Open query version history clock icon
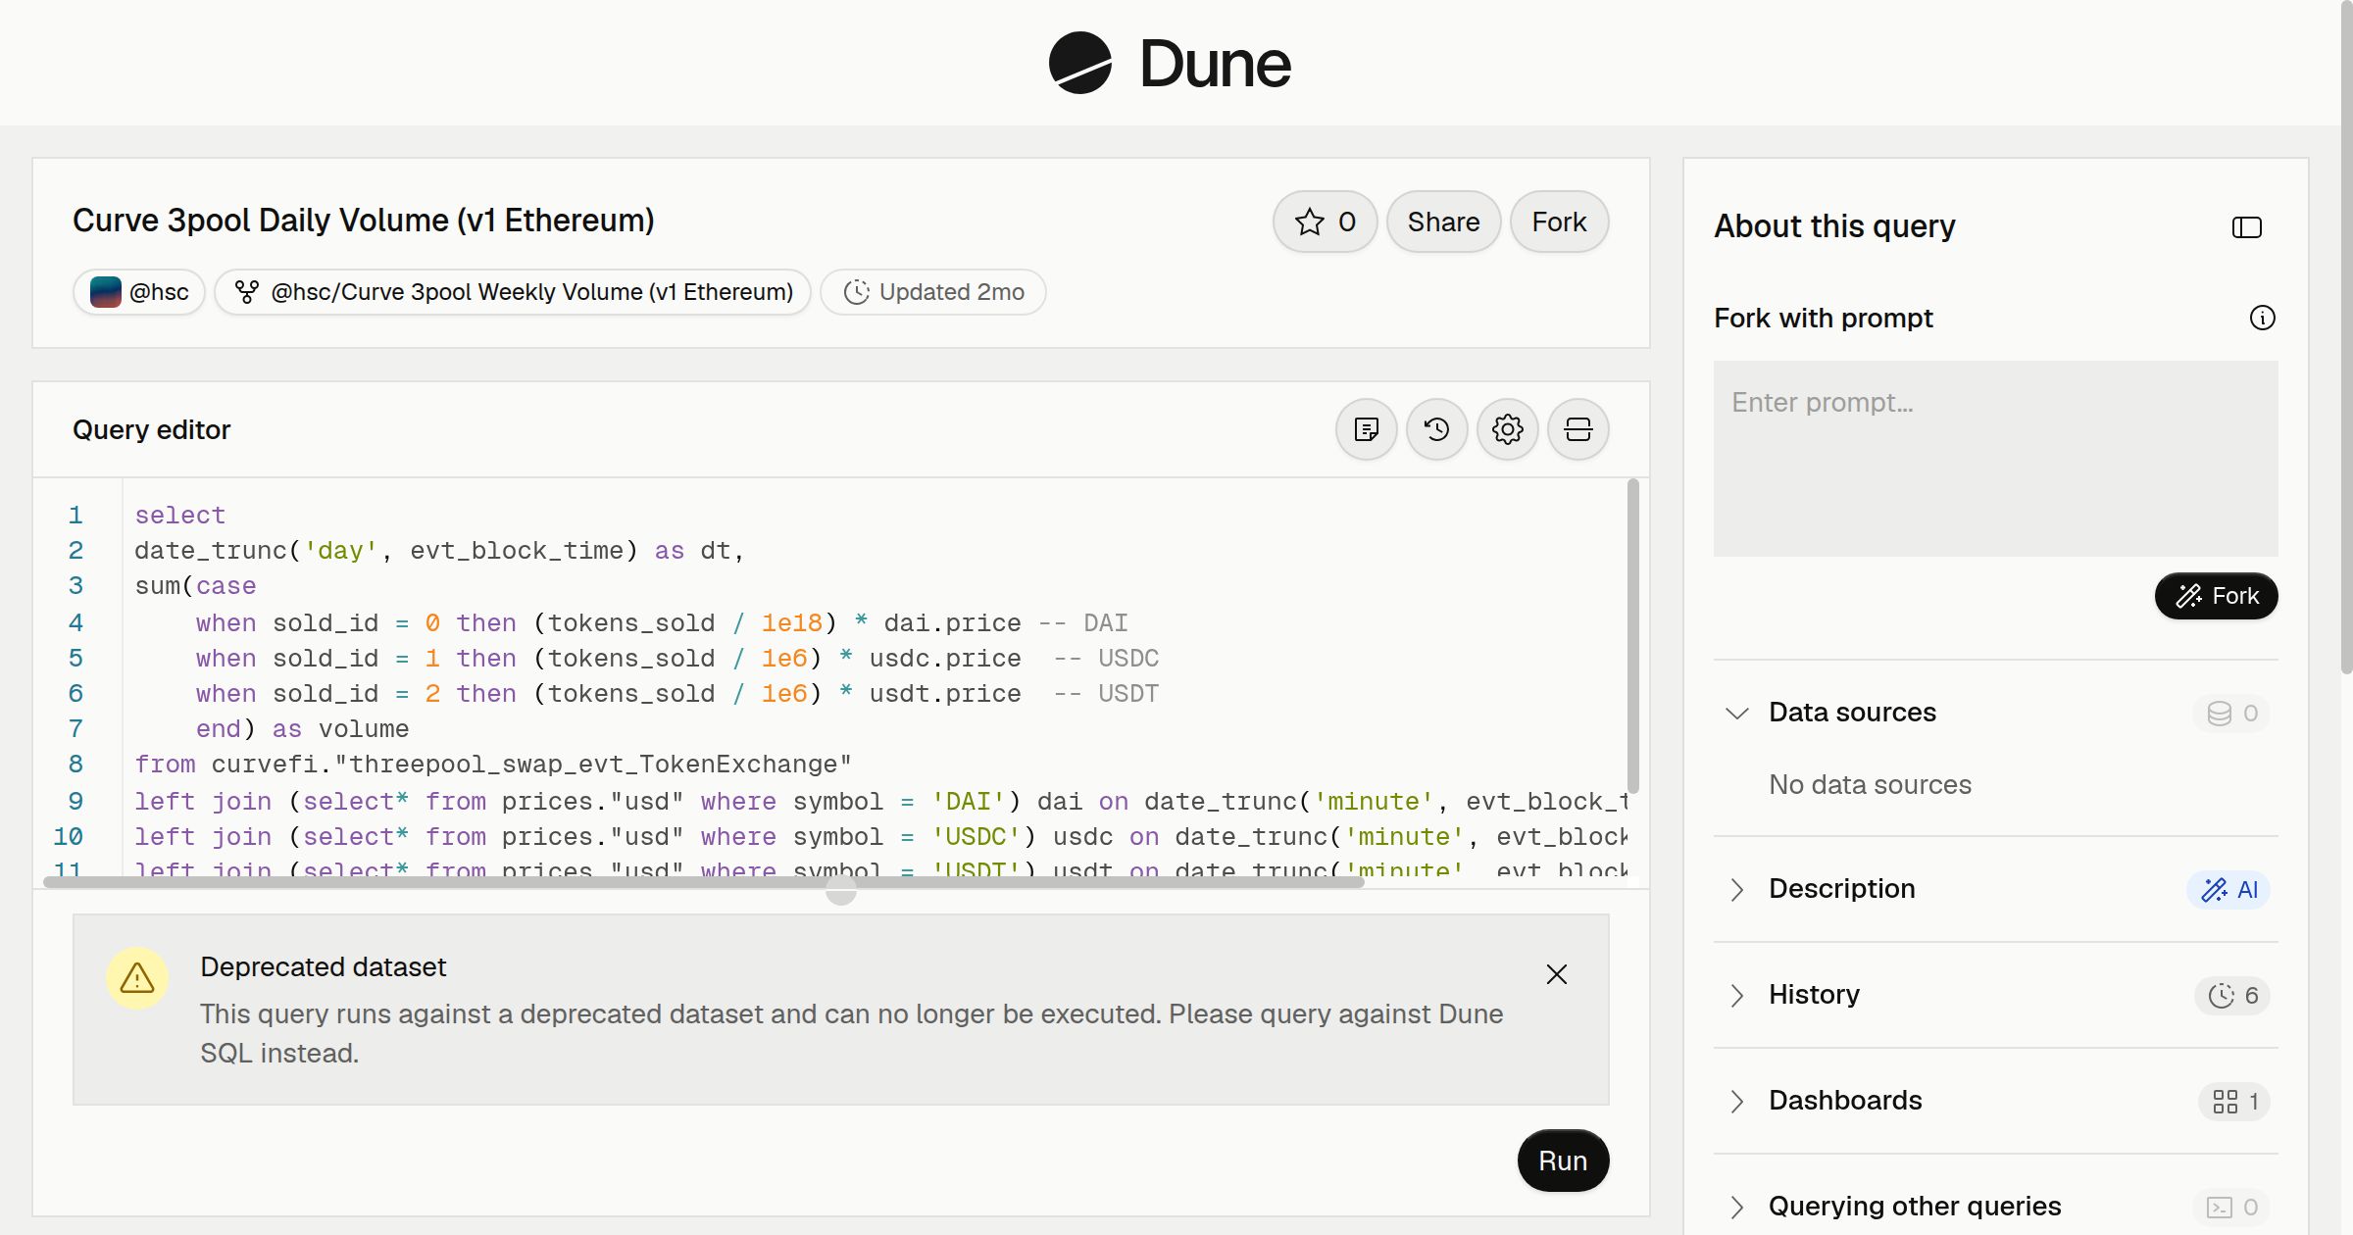The image size is (2353, 1235). (x=1436, y=429)
